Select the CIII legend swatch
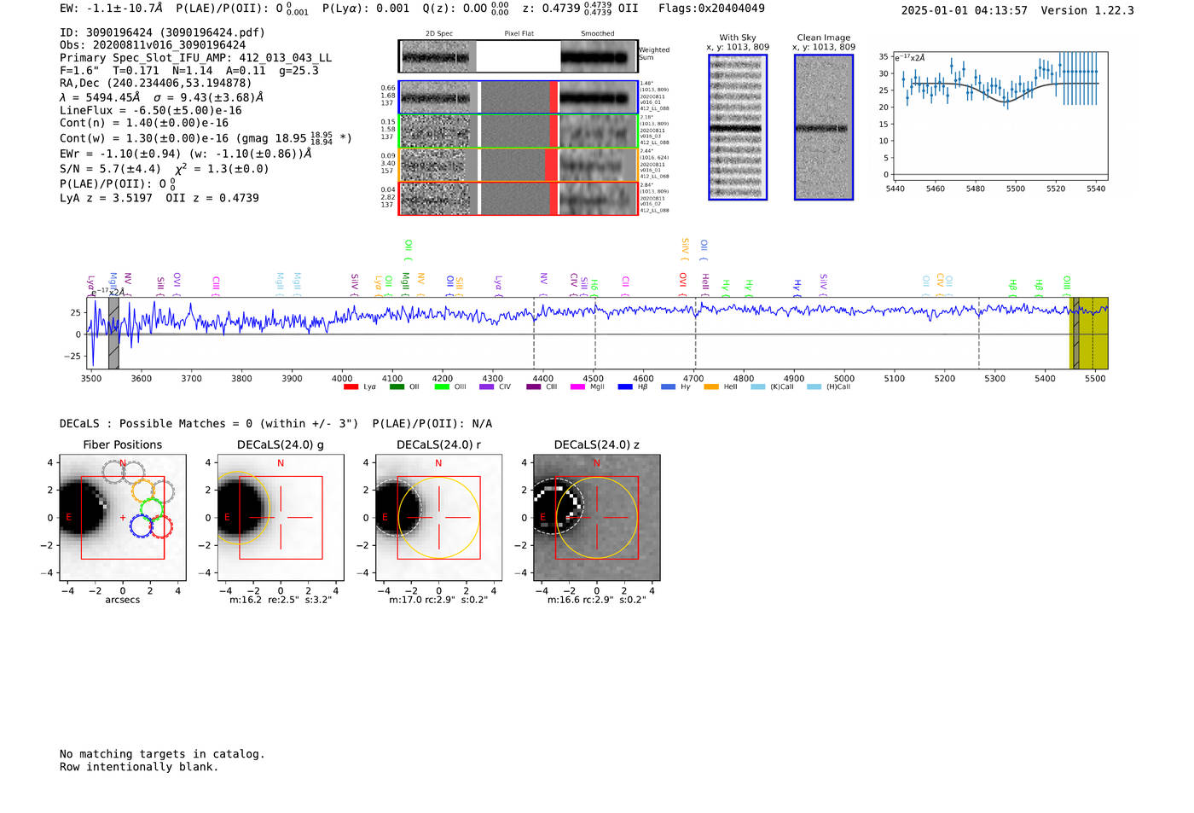This screenshot has height=813, width=1194. (534, 387)
